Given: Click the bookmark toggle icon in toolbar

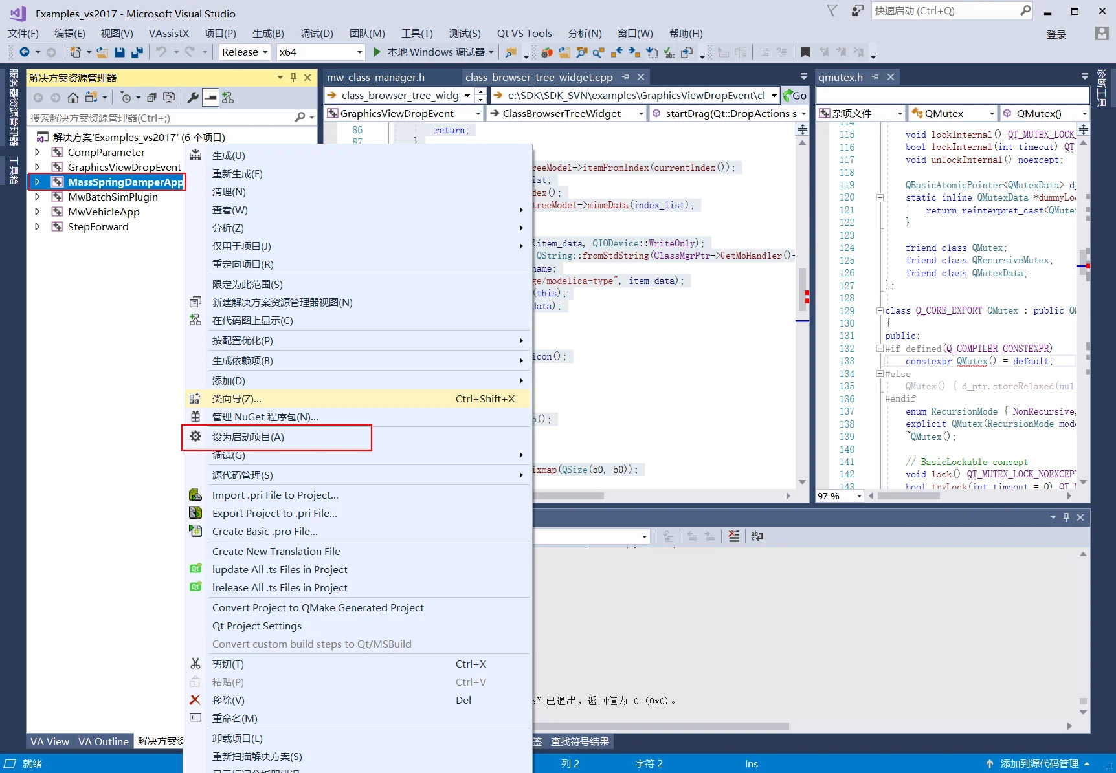Looking at the screenshot, I should click(x=805, y=52).
